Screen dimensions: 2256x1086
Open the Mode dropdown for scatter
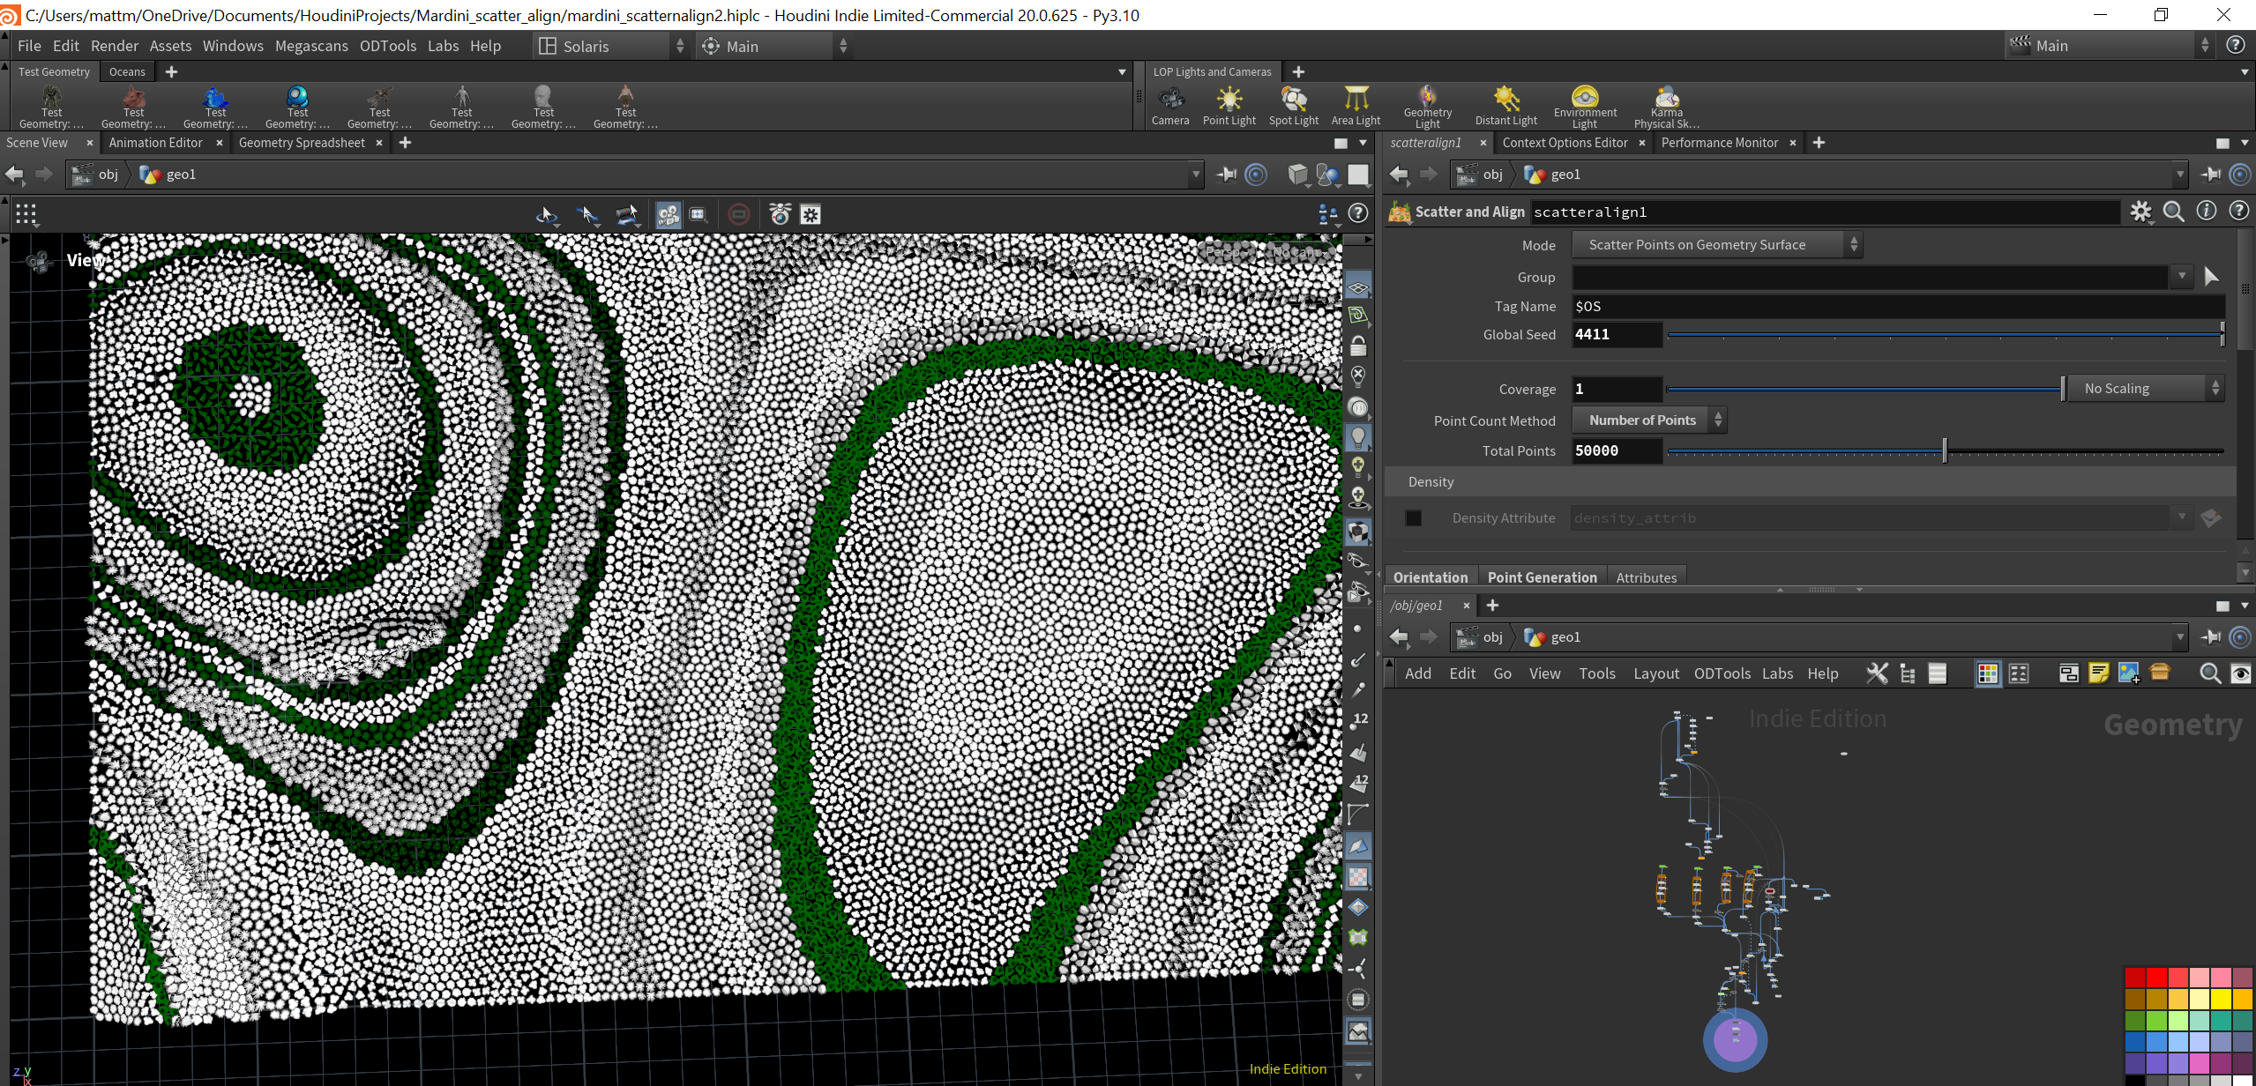coord(1716,245)
